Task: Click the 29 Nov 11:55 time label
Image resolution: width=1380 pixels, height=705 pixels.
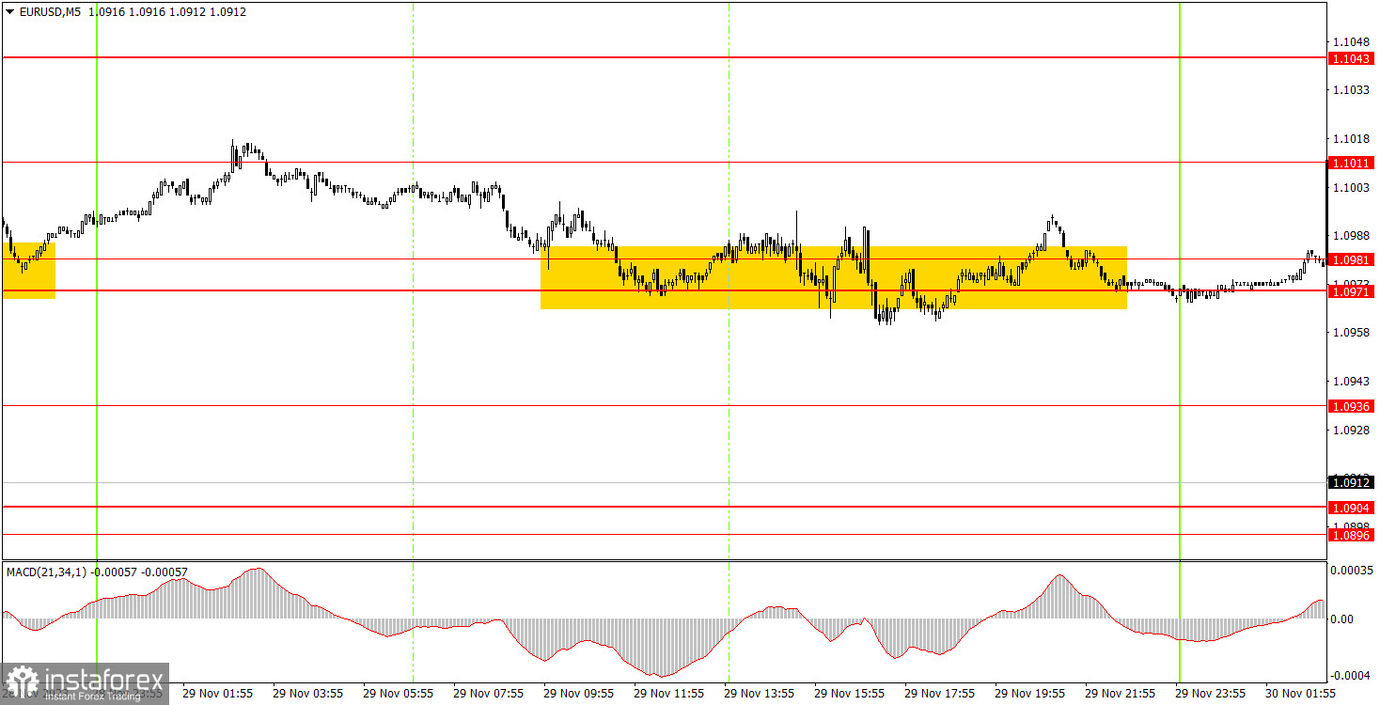Action: click(669, 693)
